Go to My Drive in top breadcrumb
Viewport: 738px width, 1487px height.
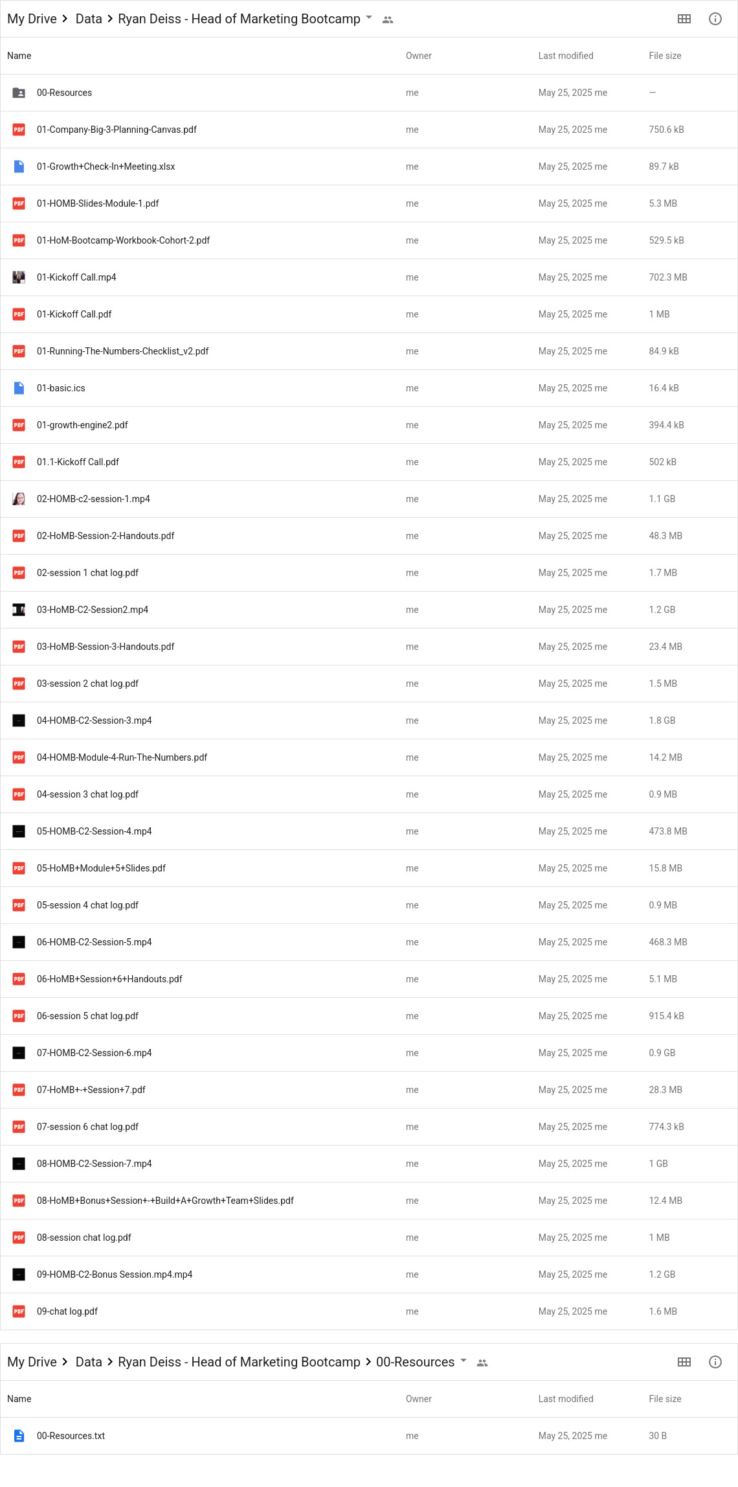pos(32,19)
